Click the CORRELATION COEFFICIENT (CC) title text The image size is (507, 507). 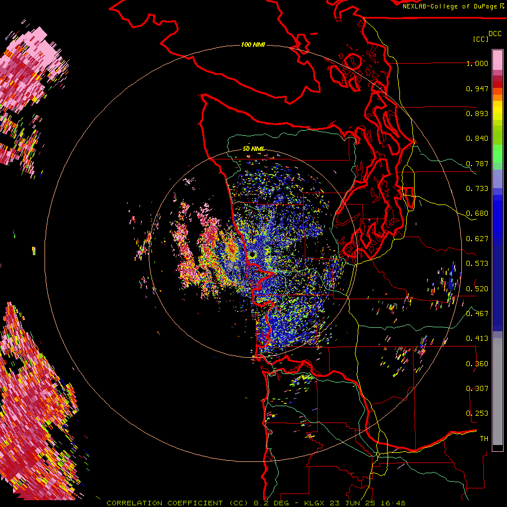[x=177, y=503]
